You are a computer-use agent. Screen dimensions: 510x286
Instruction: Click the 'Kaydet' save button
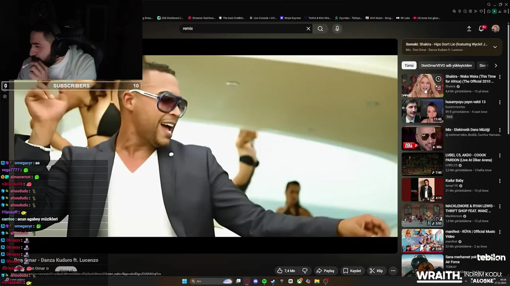pyautogui.click(x=352, y=271)
